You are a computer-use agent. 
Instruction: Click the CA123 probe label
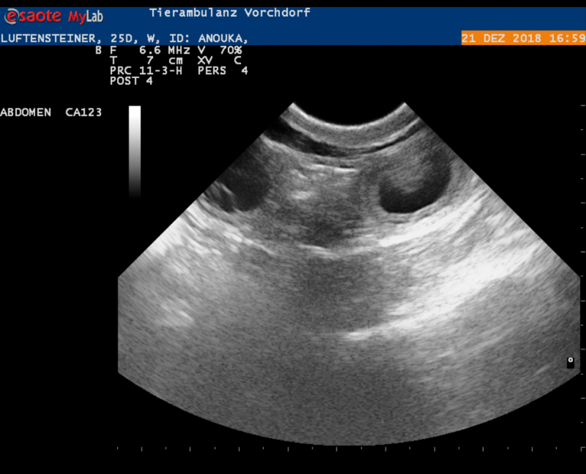83,112
